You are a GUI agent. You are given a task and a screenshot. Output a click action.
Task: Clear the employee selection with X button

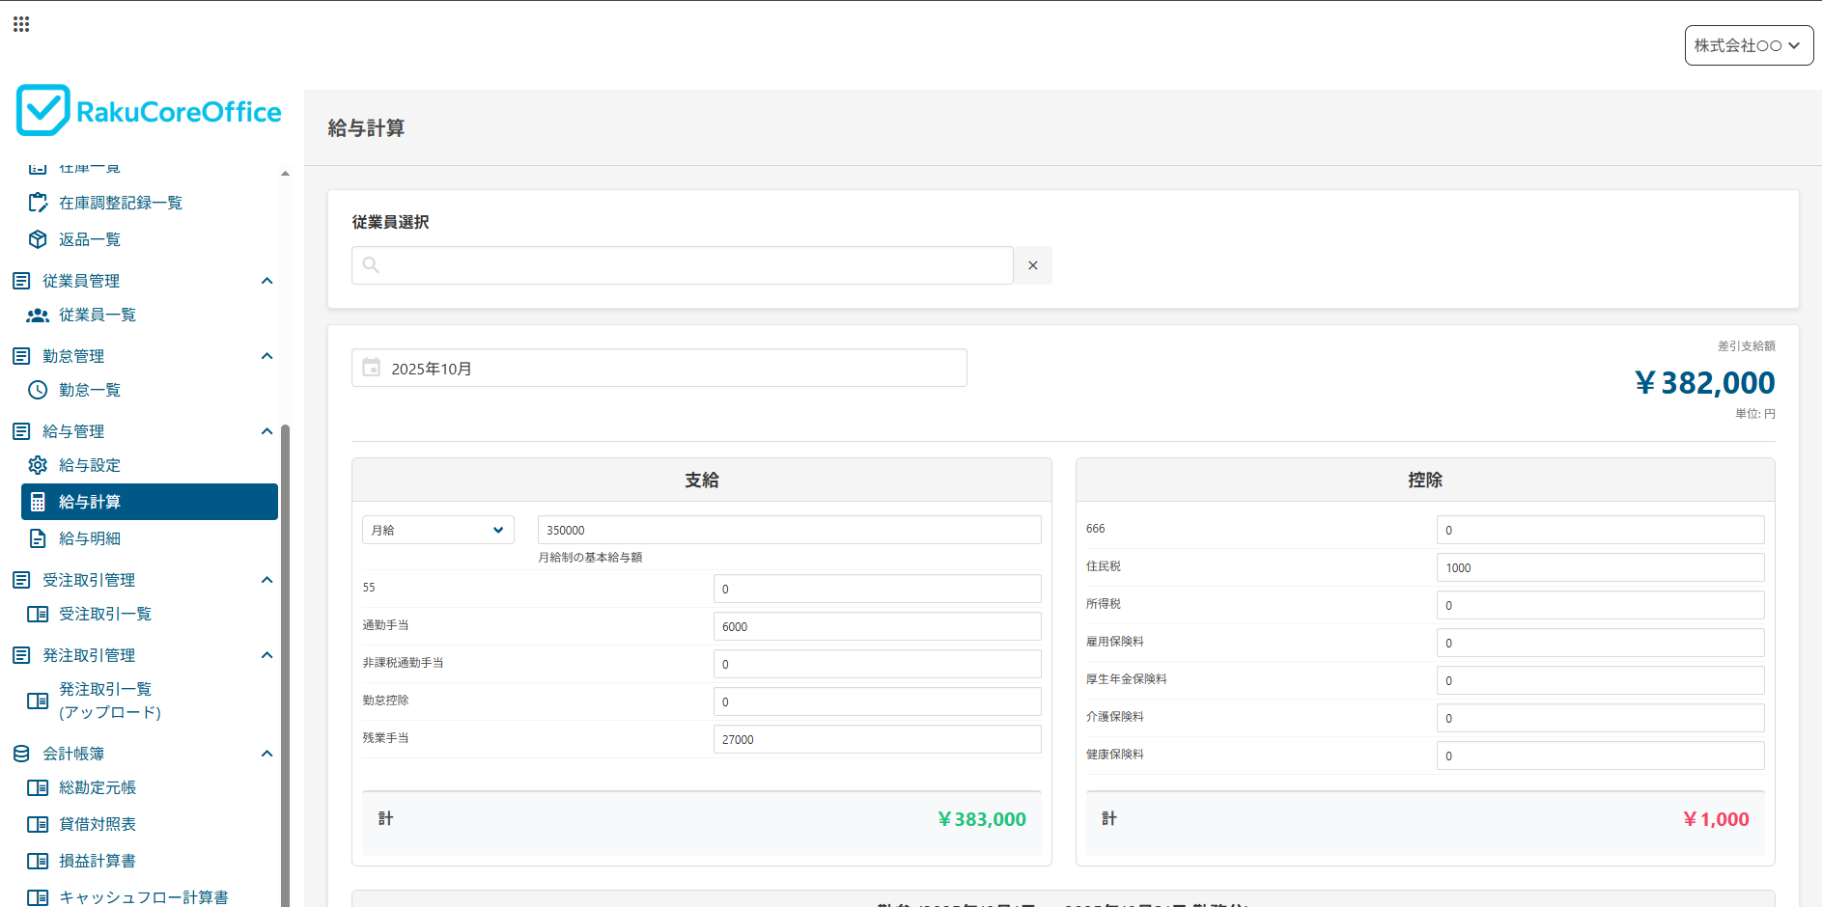click(x=1032, y=265)
